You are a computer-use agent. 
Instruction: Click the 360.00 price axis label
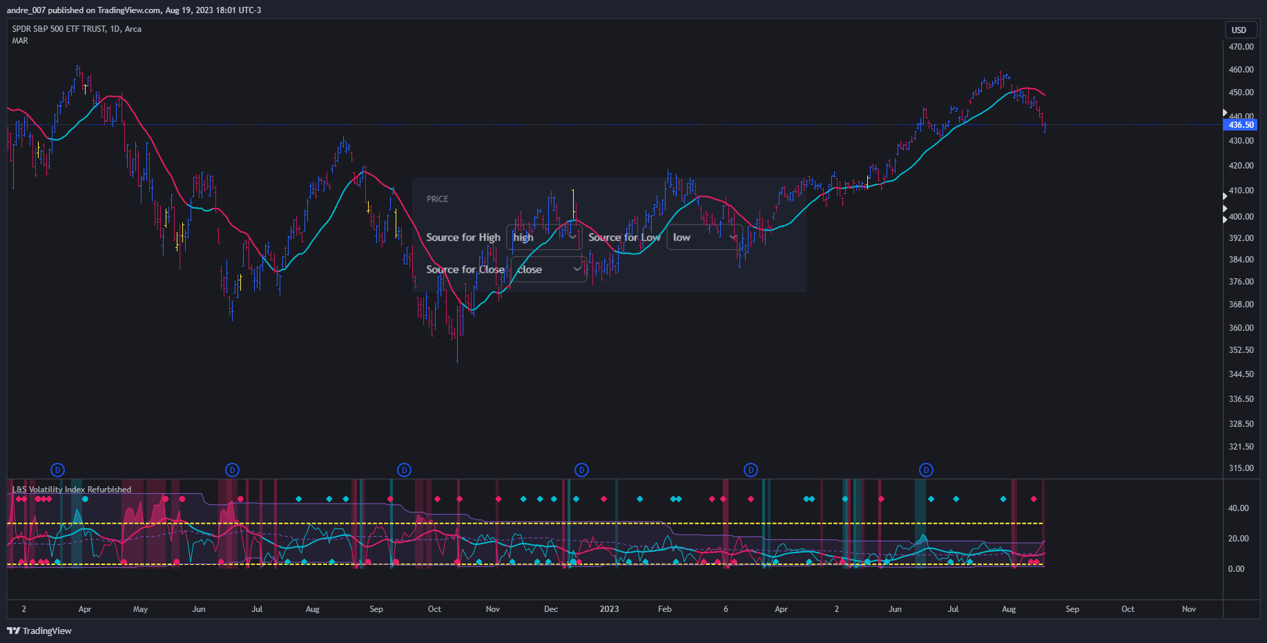[x=1241, y=328]
